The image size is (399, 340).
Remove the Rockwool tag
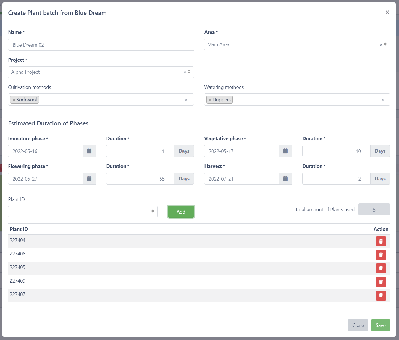pos(14,100)
